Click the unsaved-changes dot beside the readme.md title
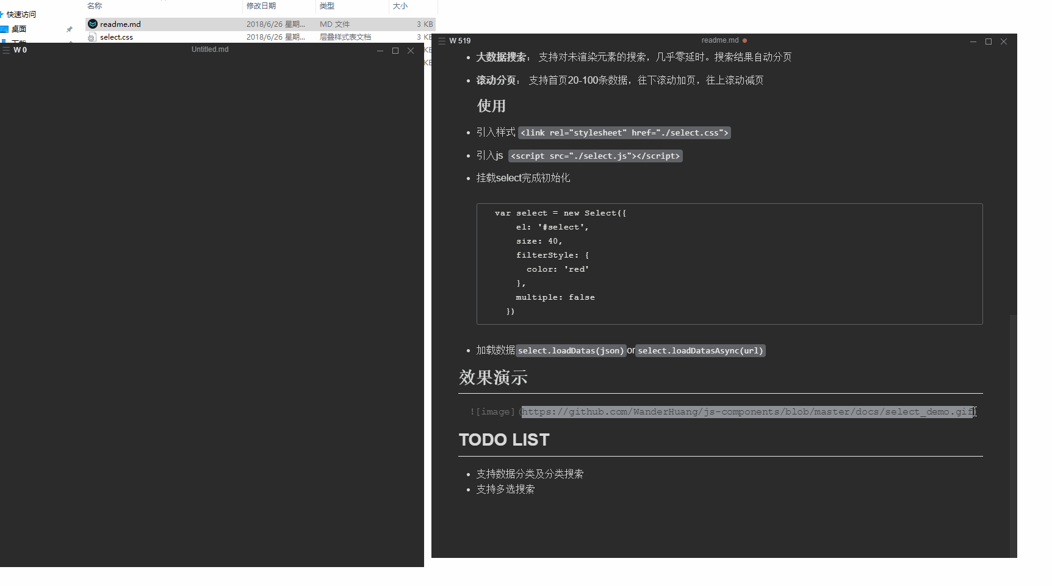The height and width of the screenshot is (586, 1052). (744, 40)
